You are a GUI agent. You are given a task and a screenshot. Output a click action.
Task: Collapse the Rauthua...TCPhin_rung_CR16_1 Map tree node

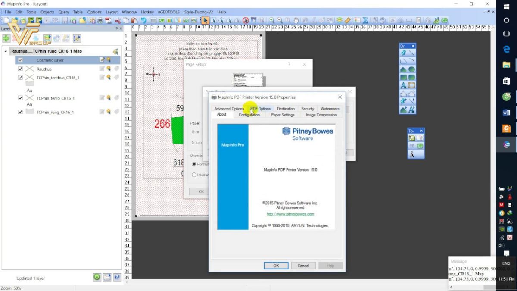pyautogui.click(x=6, y=51)
